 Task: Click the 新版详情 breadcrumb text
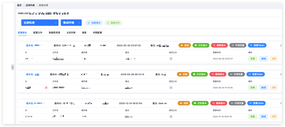tap(44, 6)
